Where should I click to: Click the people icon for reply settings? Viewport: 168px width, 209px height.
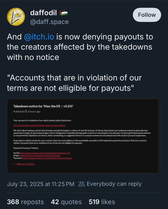coord(82,184)
